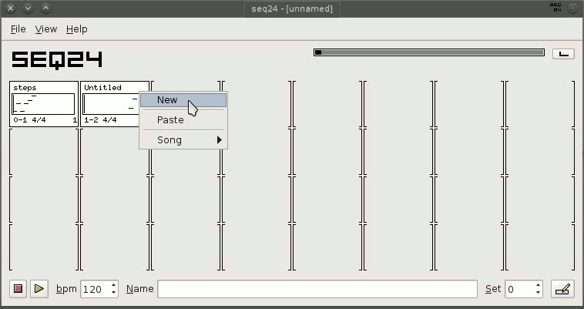Open the song editor pencil button
This screenshot has width=584, height=309.
click(x=562, y=289)
